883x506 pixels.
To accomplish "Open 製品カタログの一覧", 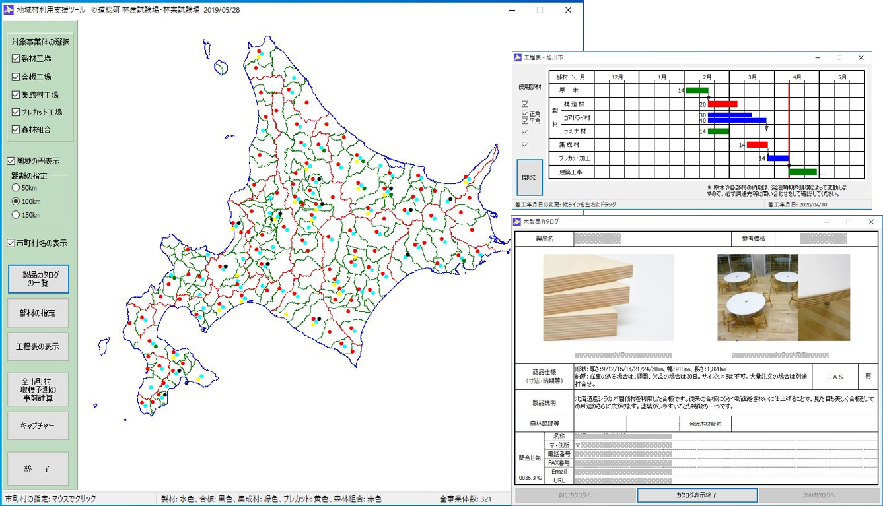I will (x=39, y=279).
